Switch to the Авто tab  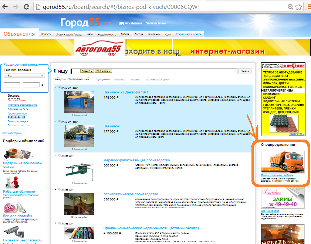(90, 34)
